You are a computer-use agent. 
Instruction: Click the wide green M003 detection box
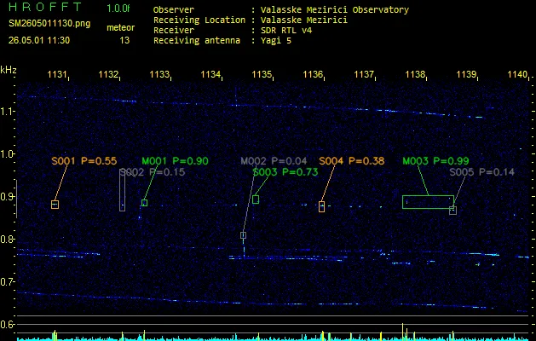tap(428, 202)
